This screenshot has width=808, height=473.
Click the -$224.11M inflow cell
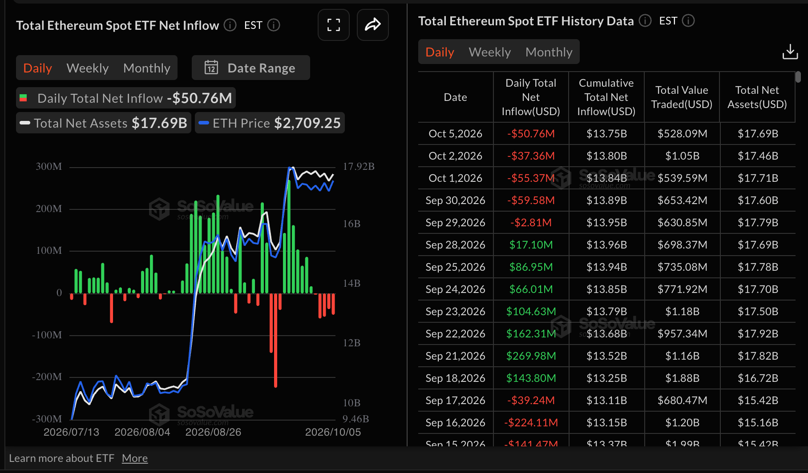tap(531, 422)
